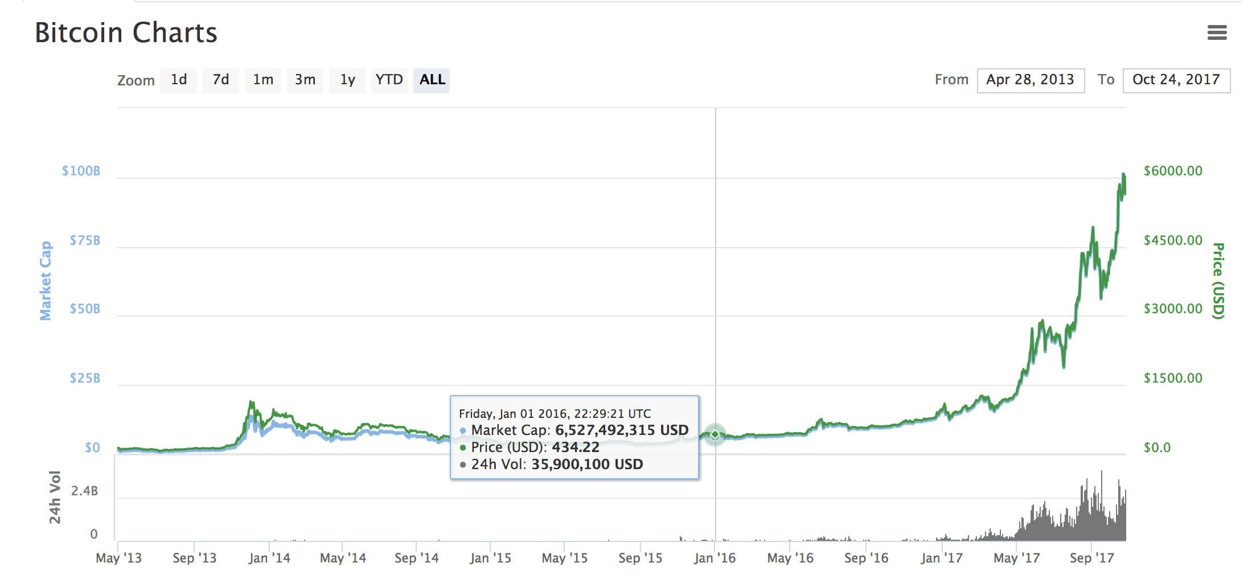This screenshot has height=583, width=1256.
Task: Click tooltip 24h Vol value 35,900,100 USD
Action: tap(587, 465)
